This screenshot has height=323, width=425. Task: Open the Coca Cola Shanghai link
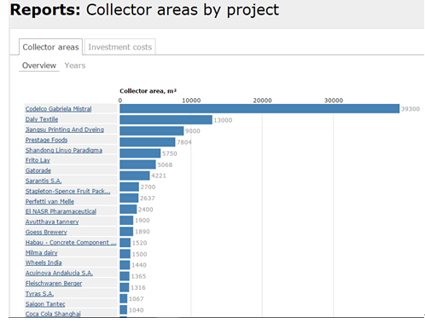point(53,314)
